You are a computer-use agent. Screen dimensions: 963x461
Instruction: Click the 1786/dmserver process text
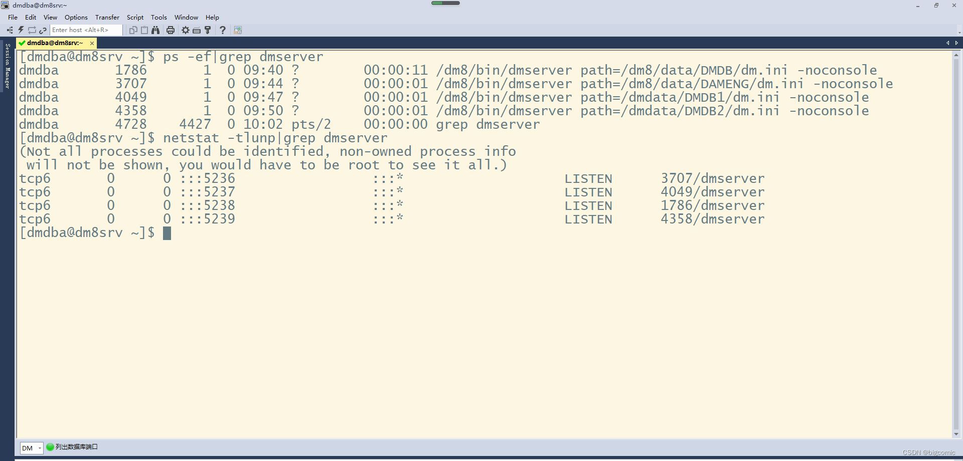pos(713,205)
